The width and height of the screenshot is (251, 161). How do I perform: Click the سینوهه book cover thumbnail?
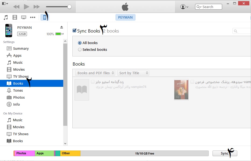click(x=181, y=90)
